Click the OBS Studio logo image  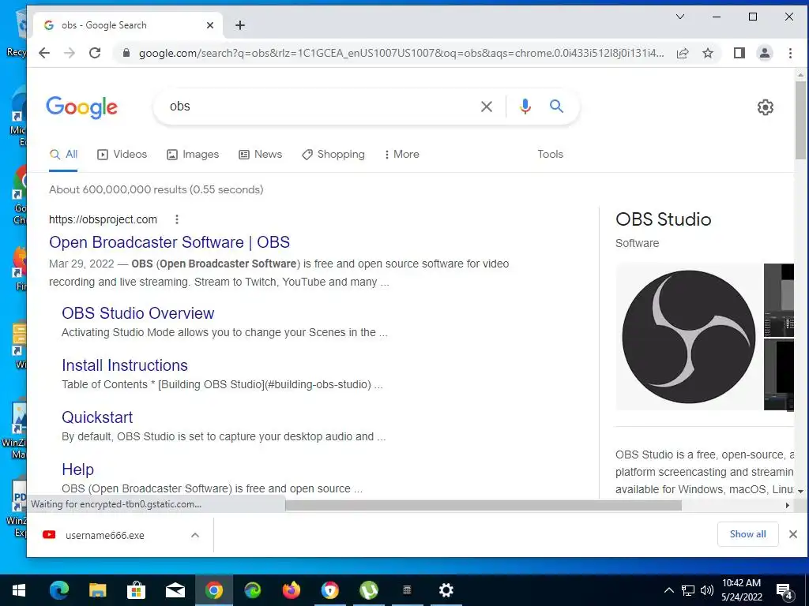click(688, 337)
